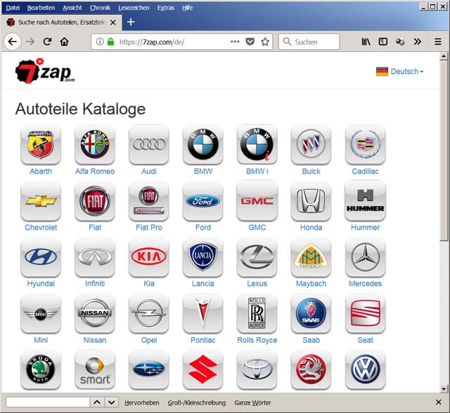This screenshot has height=413, width=450.
Task: Click the find-in-page text field
Action: pos(48,402)
